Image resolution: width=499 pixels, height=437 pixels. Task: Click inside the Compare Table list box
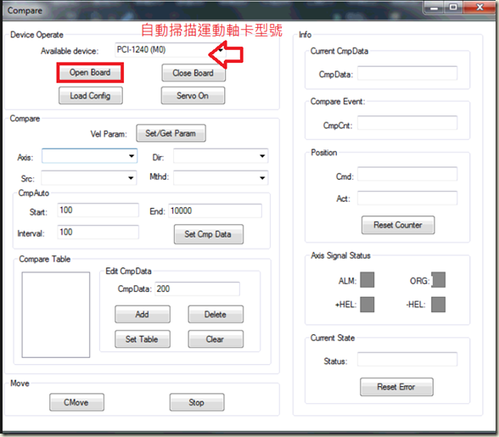click(56, 315)
